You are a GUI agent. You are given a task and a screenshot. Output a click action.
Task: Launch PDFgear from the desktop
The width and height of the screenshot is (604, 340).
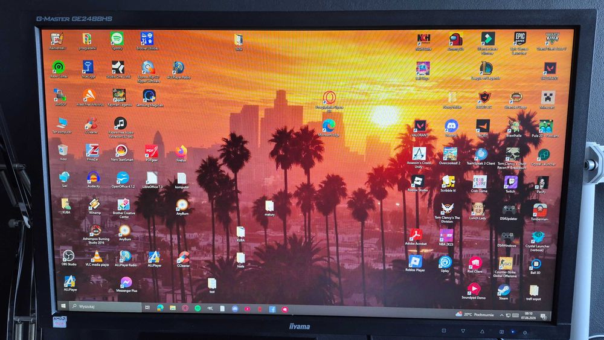(152, 153)
